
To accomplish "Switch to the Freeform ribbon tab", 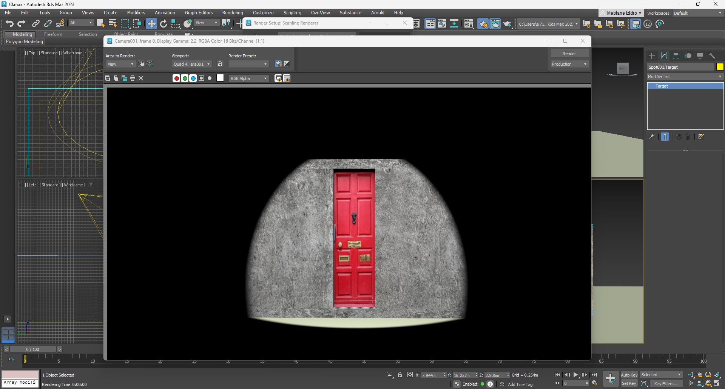I will point(53,34).
